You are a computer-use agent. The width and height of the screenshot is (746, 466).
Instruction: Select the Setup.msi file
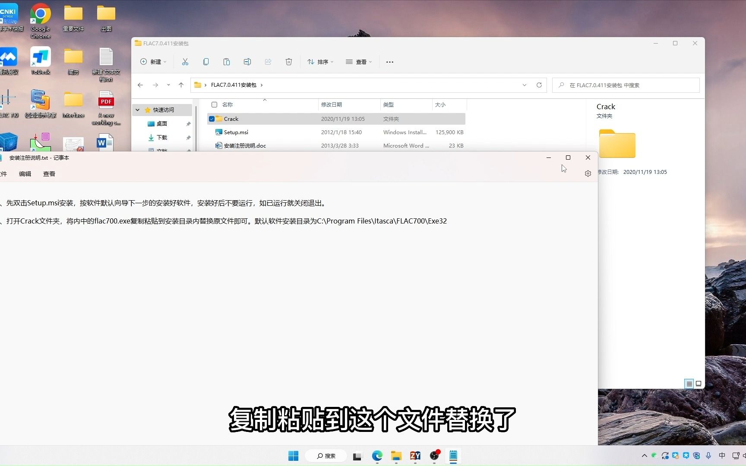coord(336,132)
